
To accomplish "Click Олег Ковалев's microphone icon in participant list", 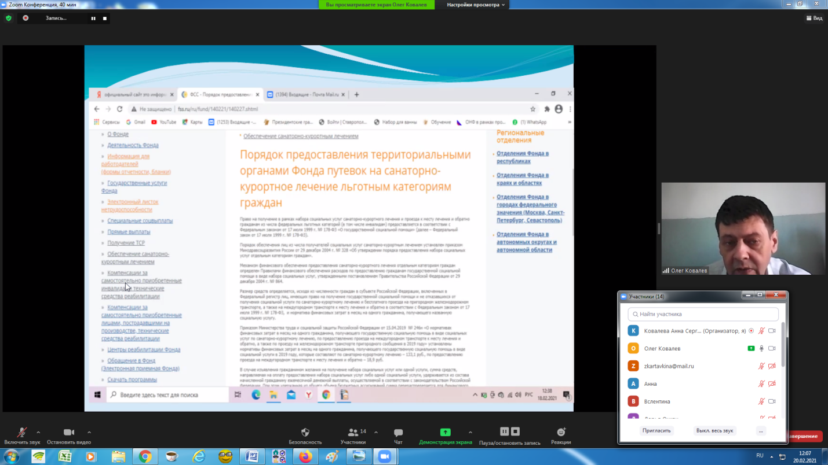I will point(761,349).
